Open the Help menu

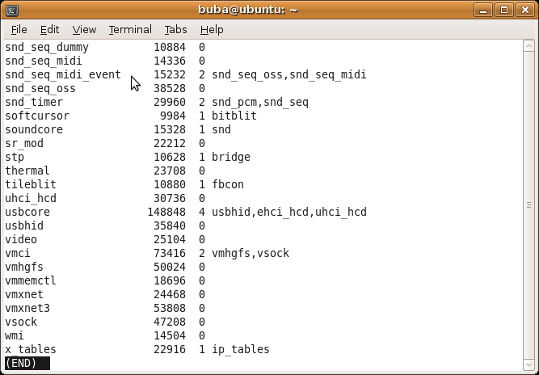point(212,30)
